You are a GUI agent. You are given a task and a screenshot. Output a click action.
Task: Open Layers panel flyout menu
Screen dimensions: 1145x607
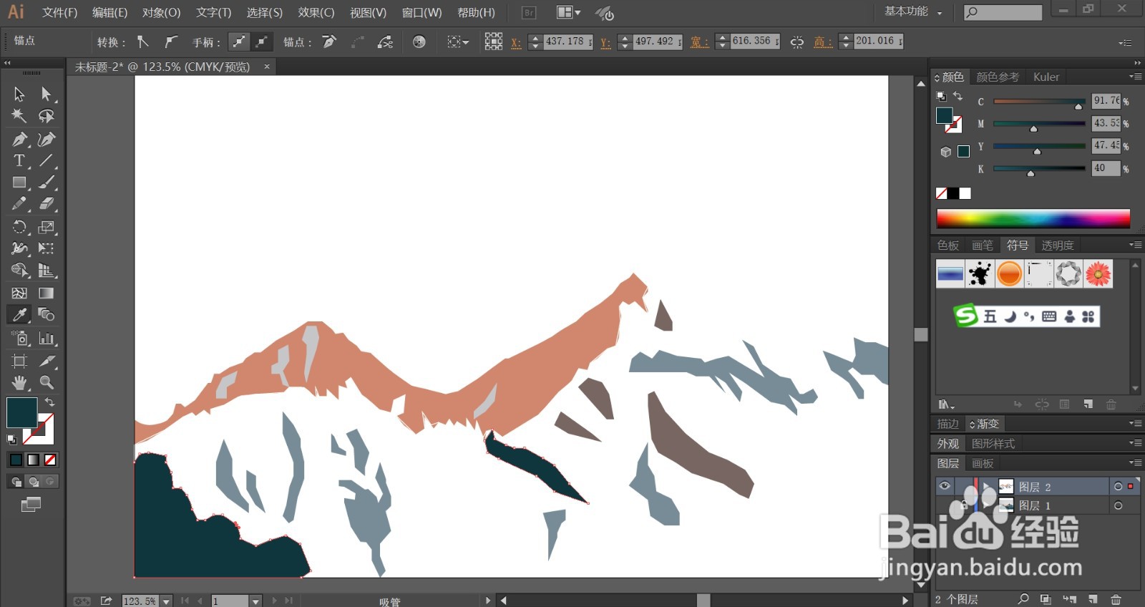[x=1135, y=462]
